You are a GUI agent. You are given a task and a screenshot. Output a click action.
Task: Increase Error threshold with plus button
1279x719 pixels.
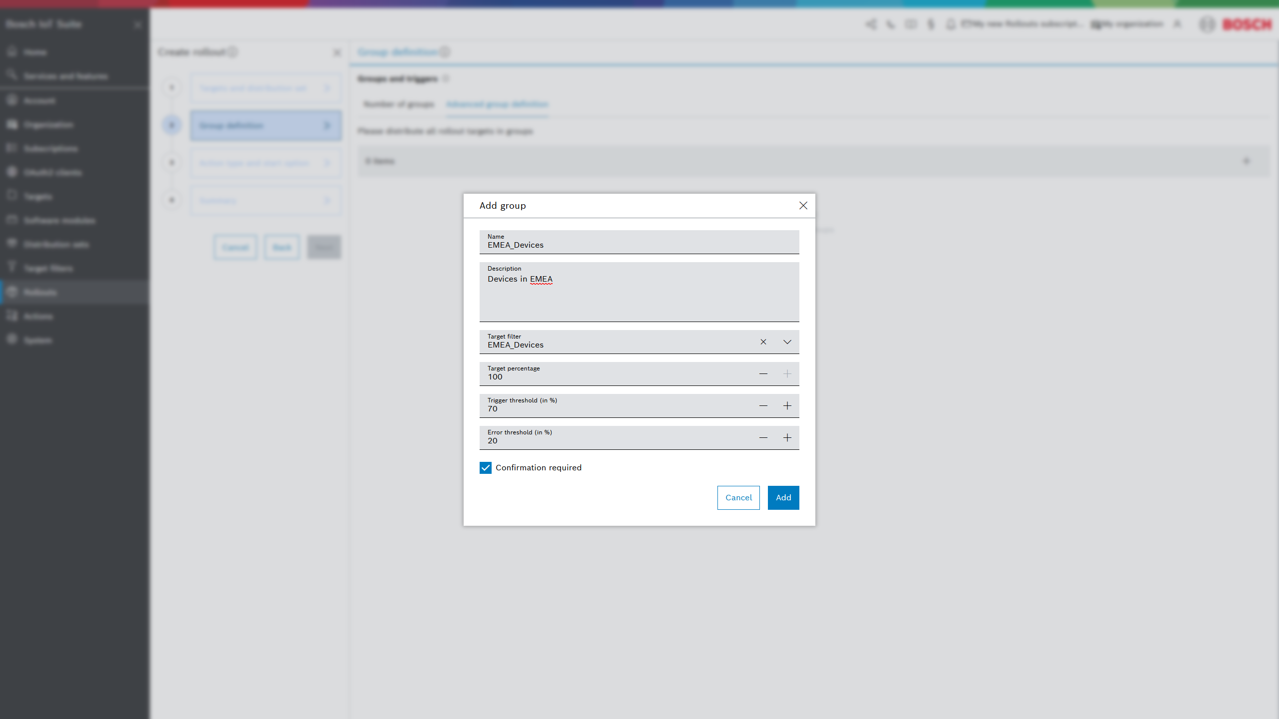point(787,436)
